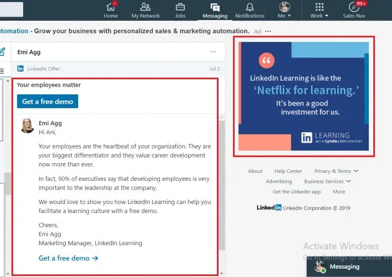Open the My Network icon

pos(145,7)
